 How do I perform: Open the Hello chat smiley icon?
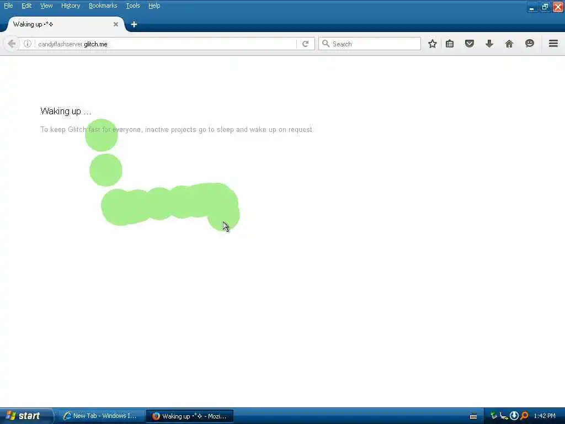coord(529,44)
